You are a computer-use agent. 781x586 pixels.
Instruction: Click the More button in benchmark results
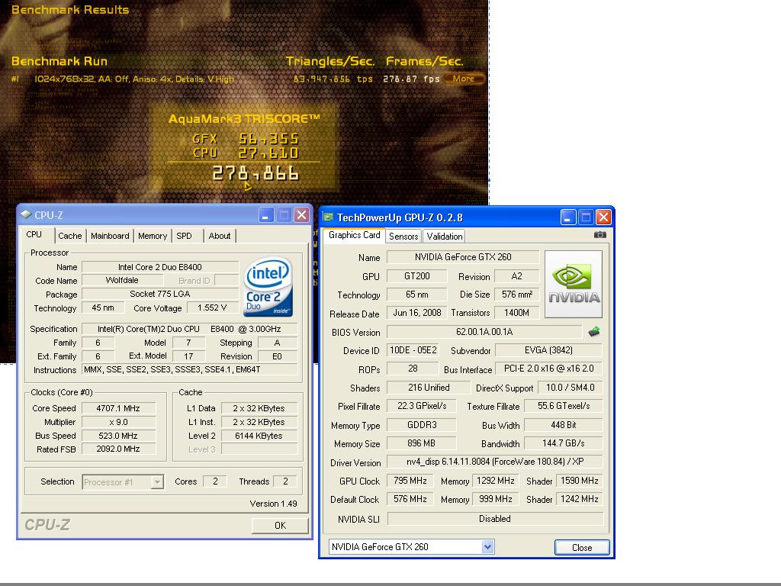pos(463,79)
